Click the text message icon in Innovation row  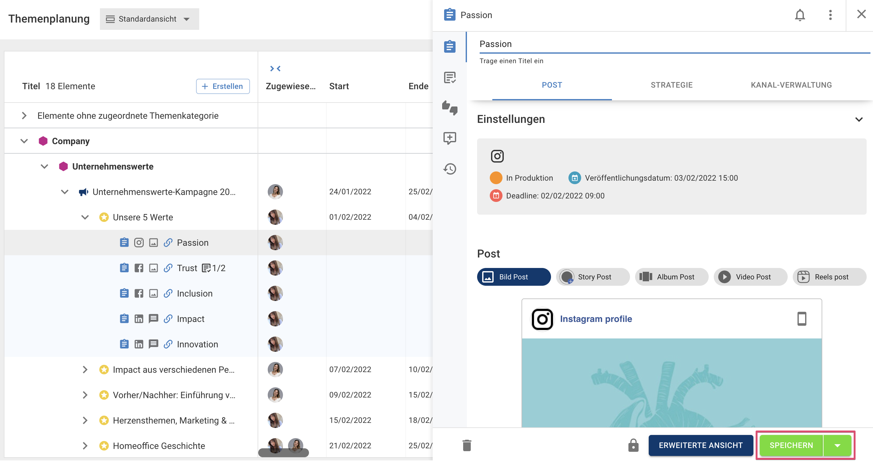point(154,344)
